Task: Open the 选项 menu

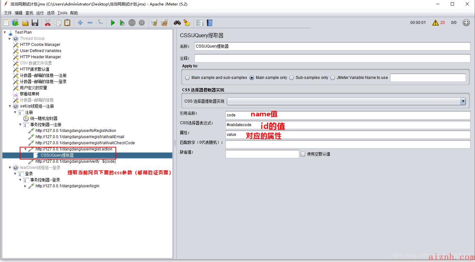Action: [50, 13]
